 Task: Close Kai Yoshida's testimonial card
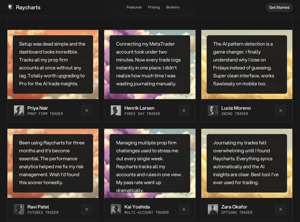click(184, 209)
